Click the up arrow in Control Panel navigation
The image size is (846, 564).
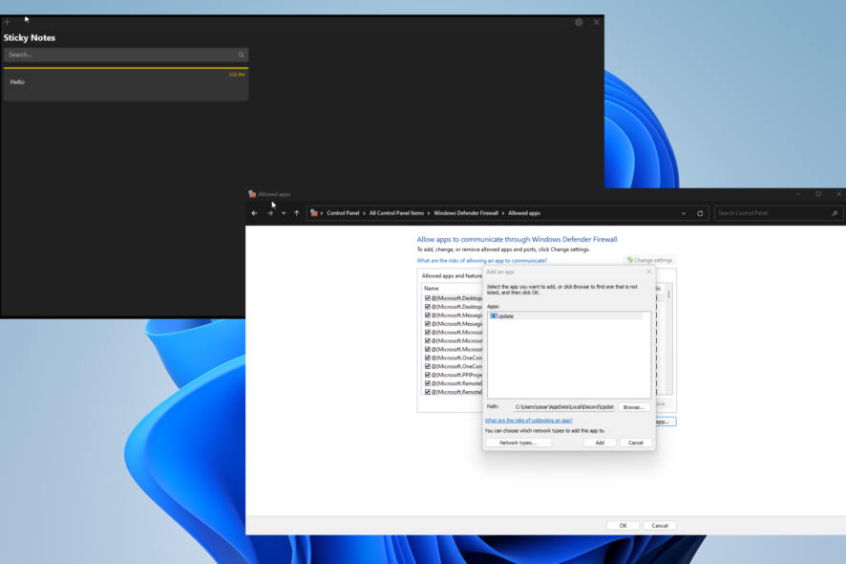tap(295, 213)
